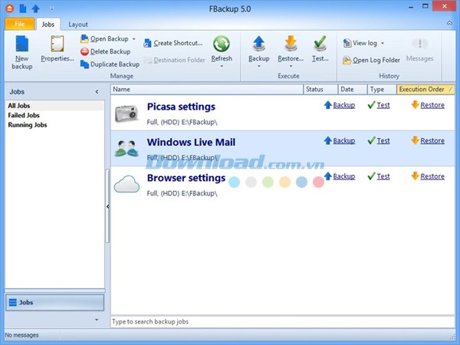Viewport: 460px width, 345px height.
Task: Open the File menu tab
Action: coord(20,24)
